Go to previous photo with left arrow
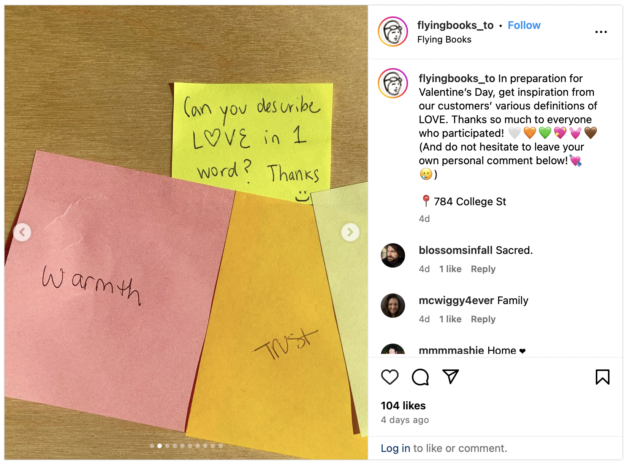The width and height of the screenshot is (630, 466). [x=22, y=232]
